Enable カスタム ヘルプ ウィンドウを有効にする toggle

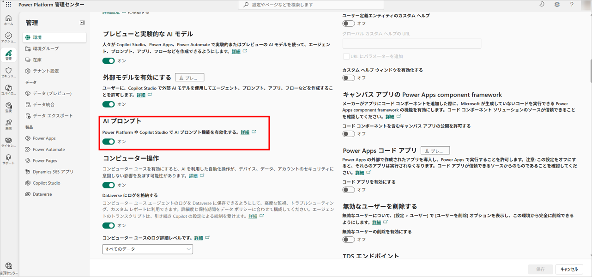click(x=348, y=78)
